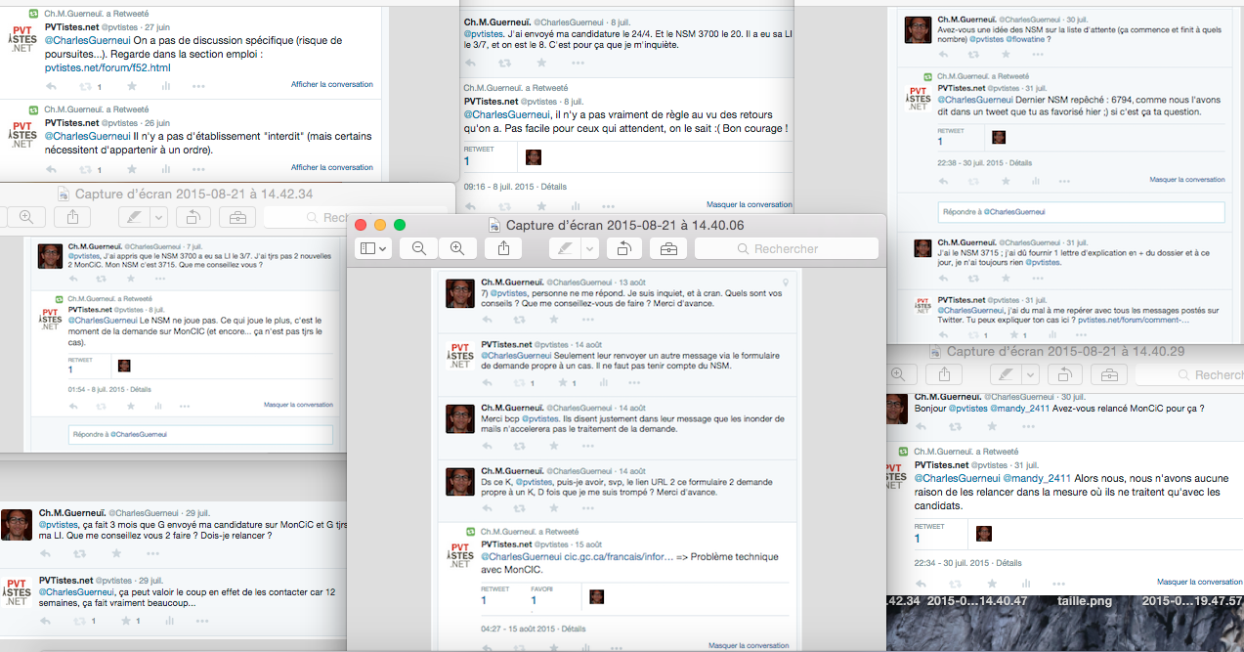Screen dimensions: 1244x652
Task: Click Masquer la conversation under 15 août tweet
Action: (x=749, y=645)
